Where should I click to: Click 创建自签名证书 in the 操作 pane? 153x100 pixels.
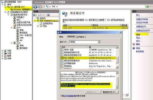click(143, 31)
